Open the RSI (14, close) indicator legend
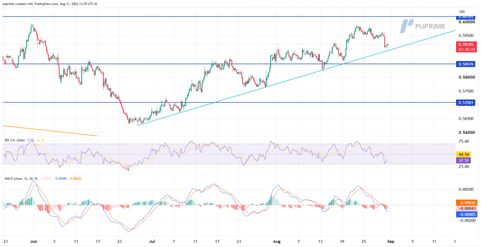This screenshot has width=481, height=247. [x=15, y=140]
